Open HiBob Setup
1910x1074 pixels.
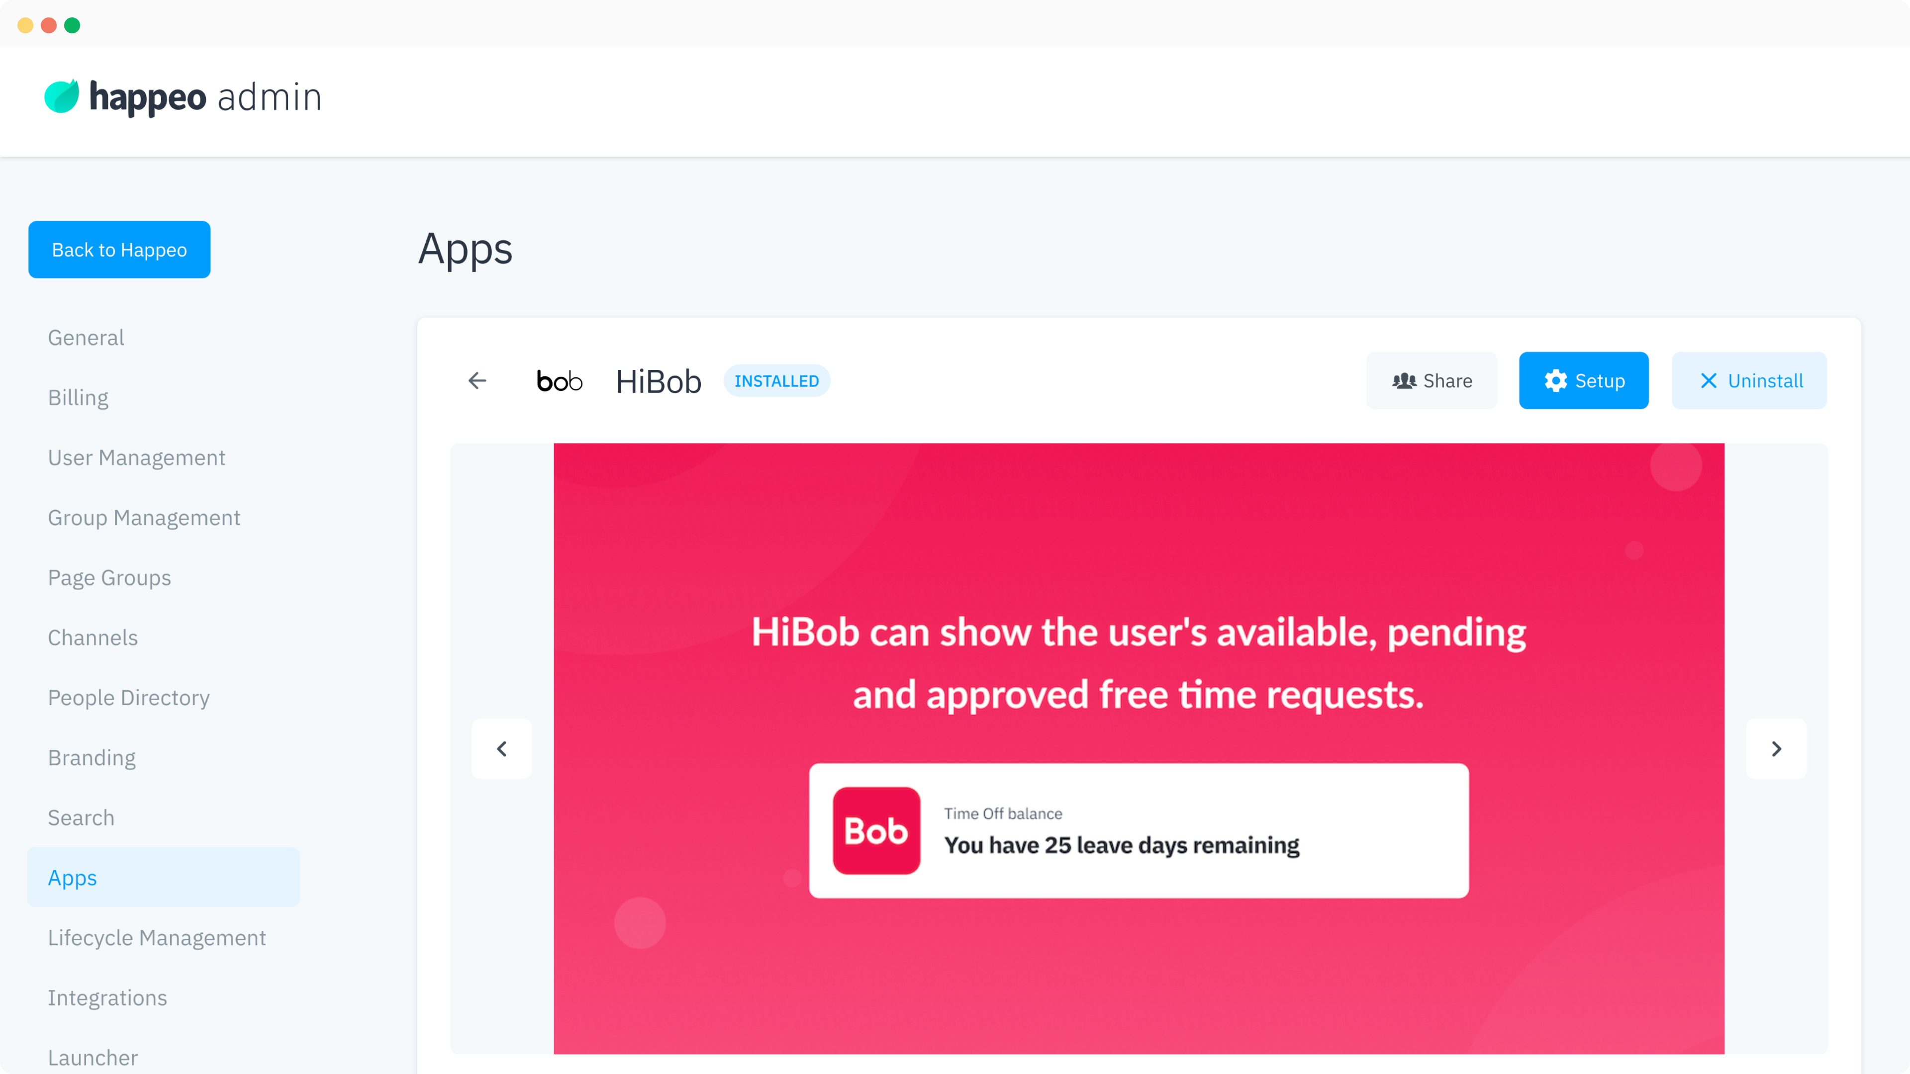click(x=1584, y=380)
